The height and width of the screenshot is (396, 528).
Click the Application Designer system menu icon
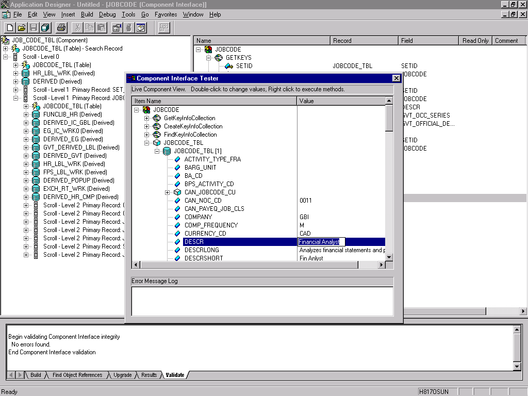[x=4, y=4]
